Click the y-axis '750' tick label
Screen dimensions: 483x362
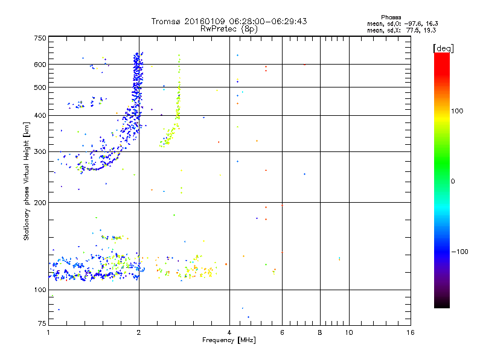pyautogui.click(x=40, y=38)
